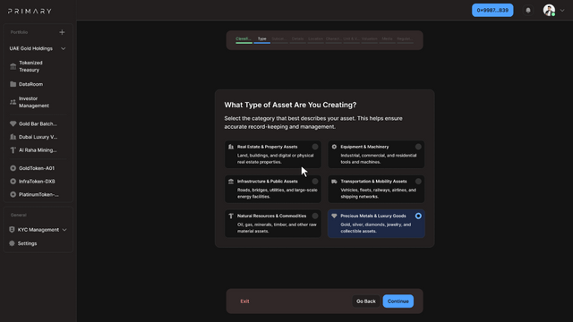Click the Settings gear icon
This screenshot has width=573, height=322.
coord(12,243)
